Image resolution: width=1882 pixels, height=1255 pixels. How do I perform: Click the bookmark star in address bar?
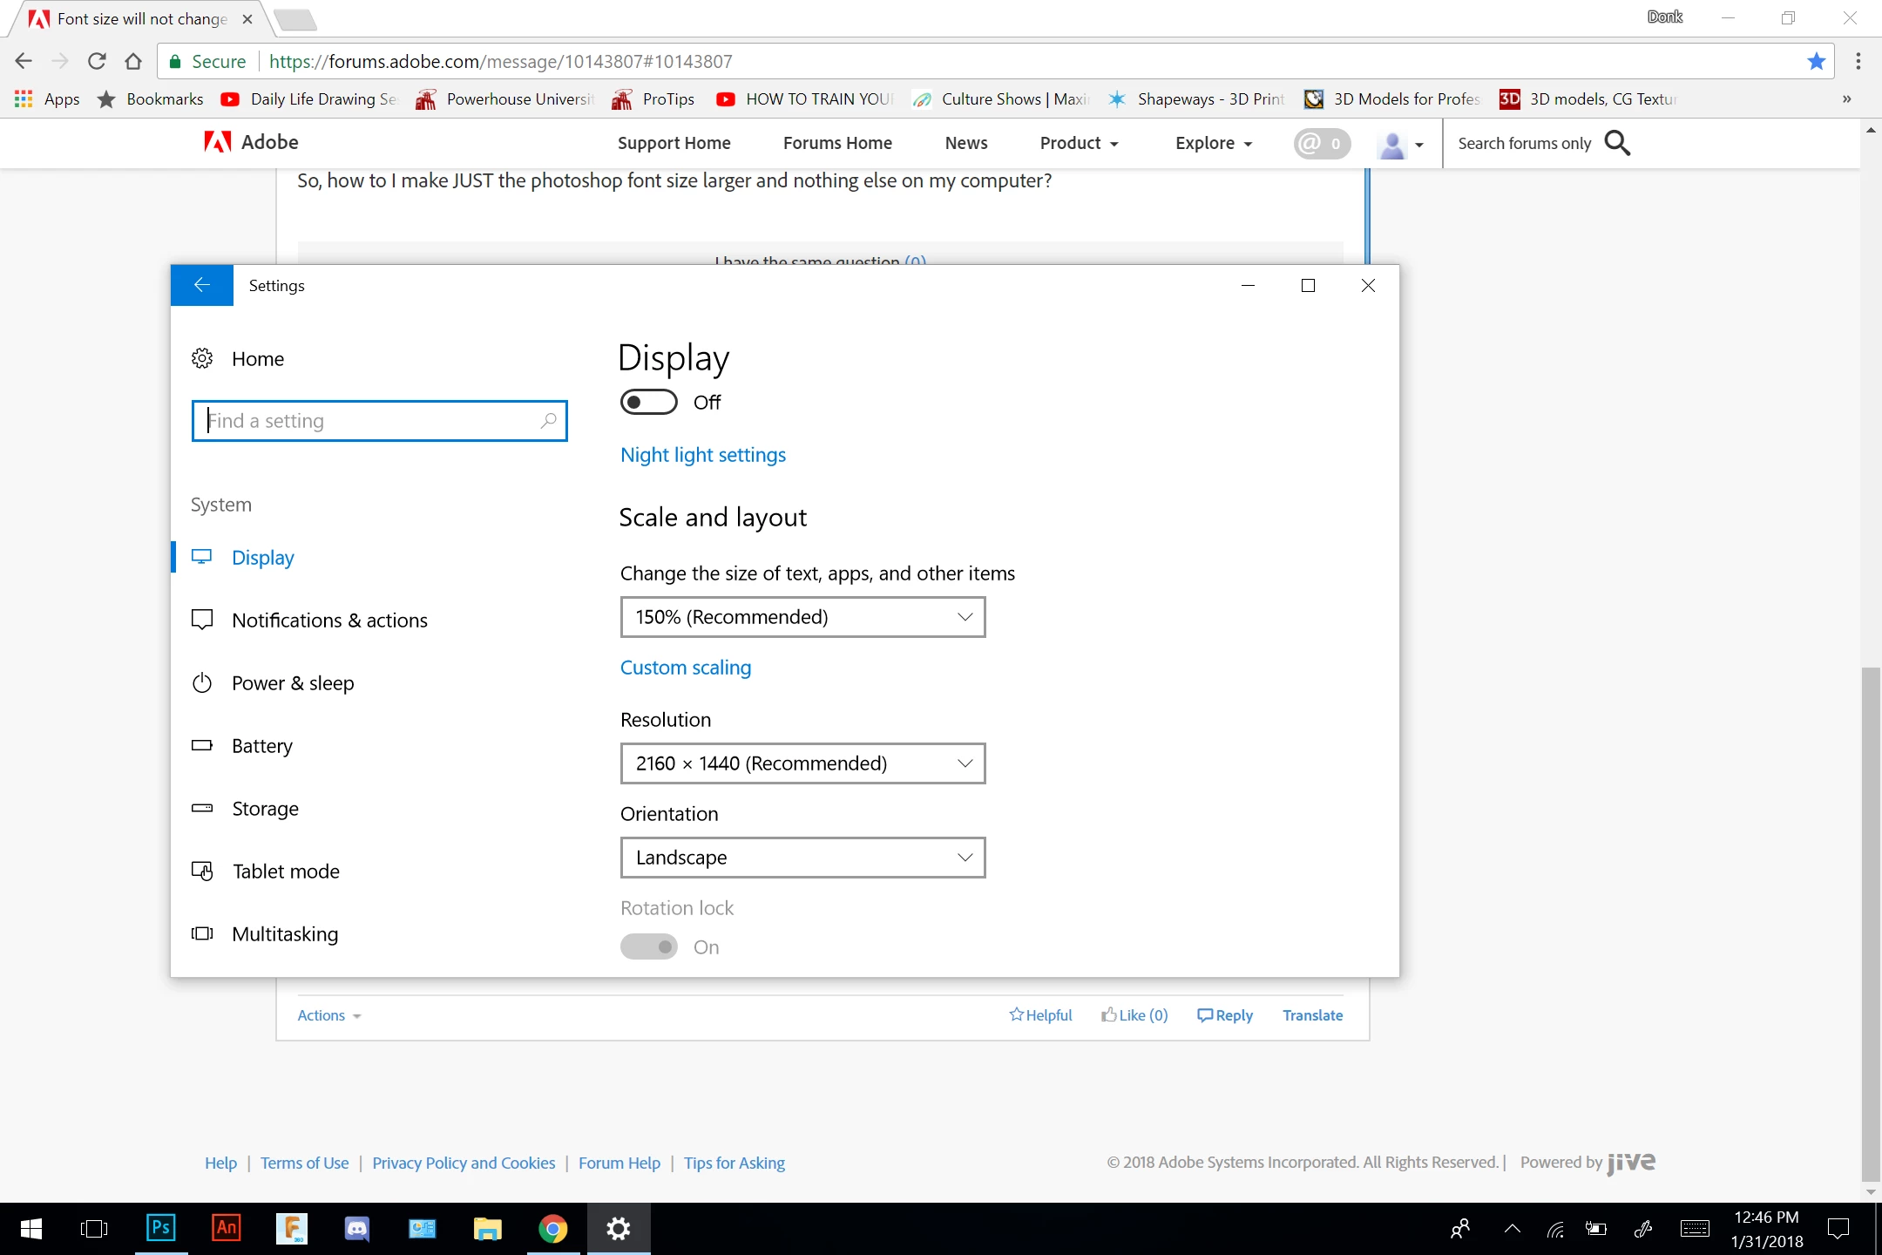[x=1816, y=61]
